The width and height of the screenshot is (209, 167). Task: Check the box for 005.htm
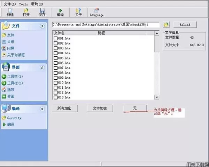(56, 58)
